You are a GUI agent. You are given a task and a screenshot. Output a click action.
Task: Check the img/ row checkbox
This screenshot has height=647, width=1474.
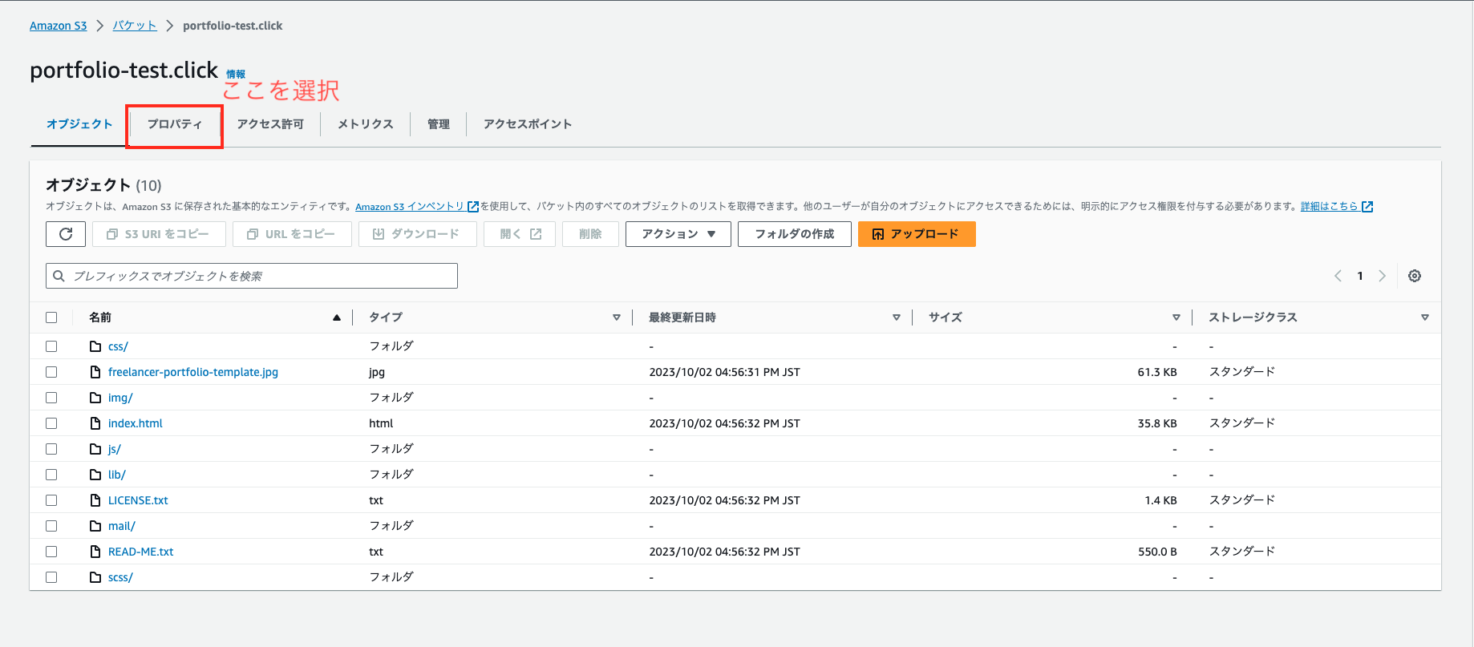(51, 398)
